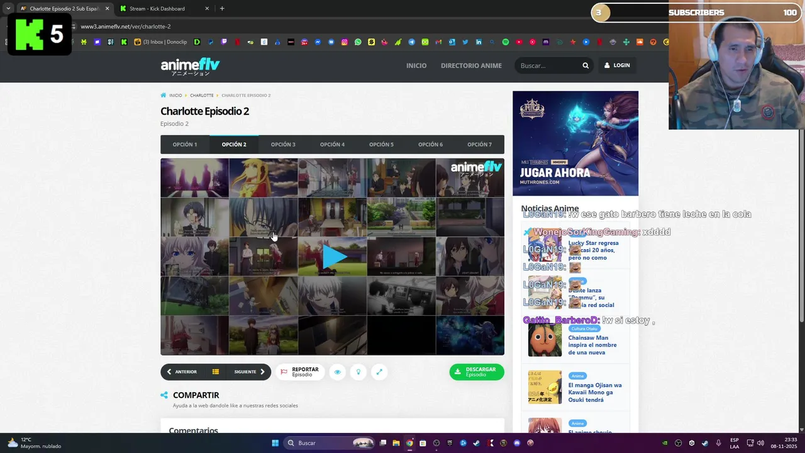Image resolution: width=805 pixels, height=453 pixels.
Task: Open File Explorer from the taskbar
Action: tap(396, 443)
